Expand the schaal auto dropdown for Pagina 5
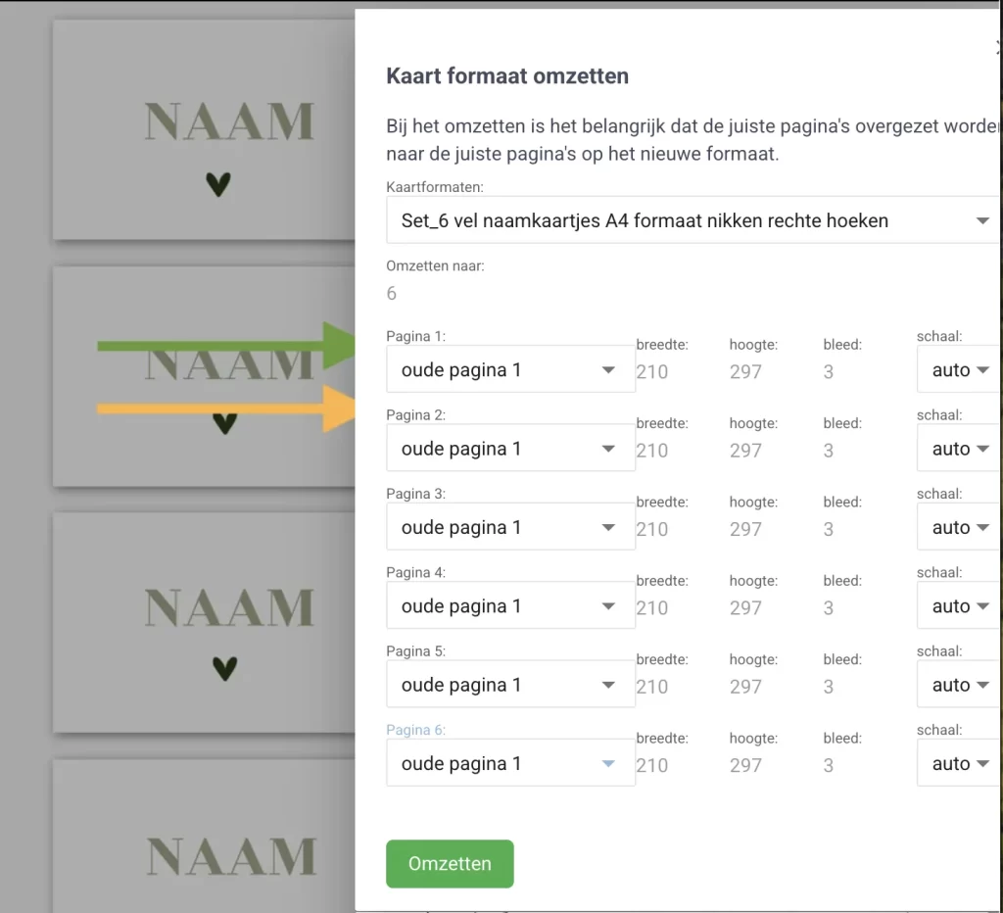The height and width of the screenshot is (913, 1003). pyautogui.click(x=959, y=685)
